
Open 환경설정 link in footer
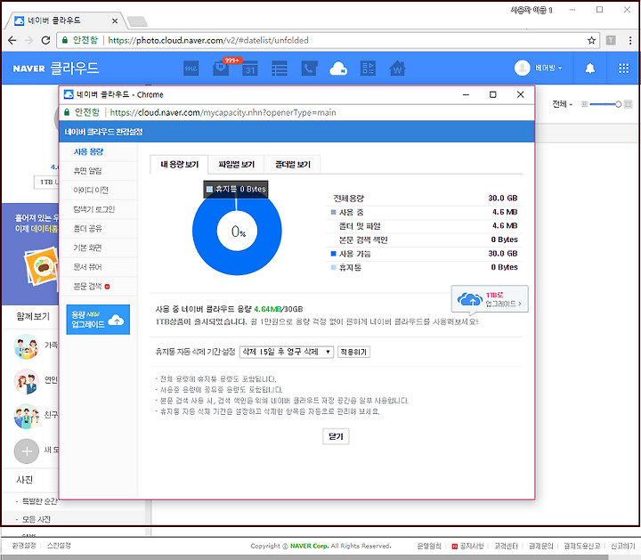(24, 545)
